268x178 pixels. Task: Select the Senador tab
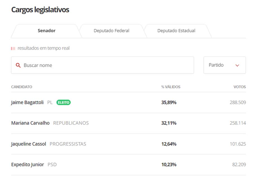[x=46, y=31]
